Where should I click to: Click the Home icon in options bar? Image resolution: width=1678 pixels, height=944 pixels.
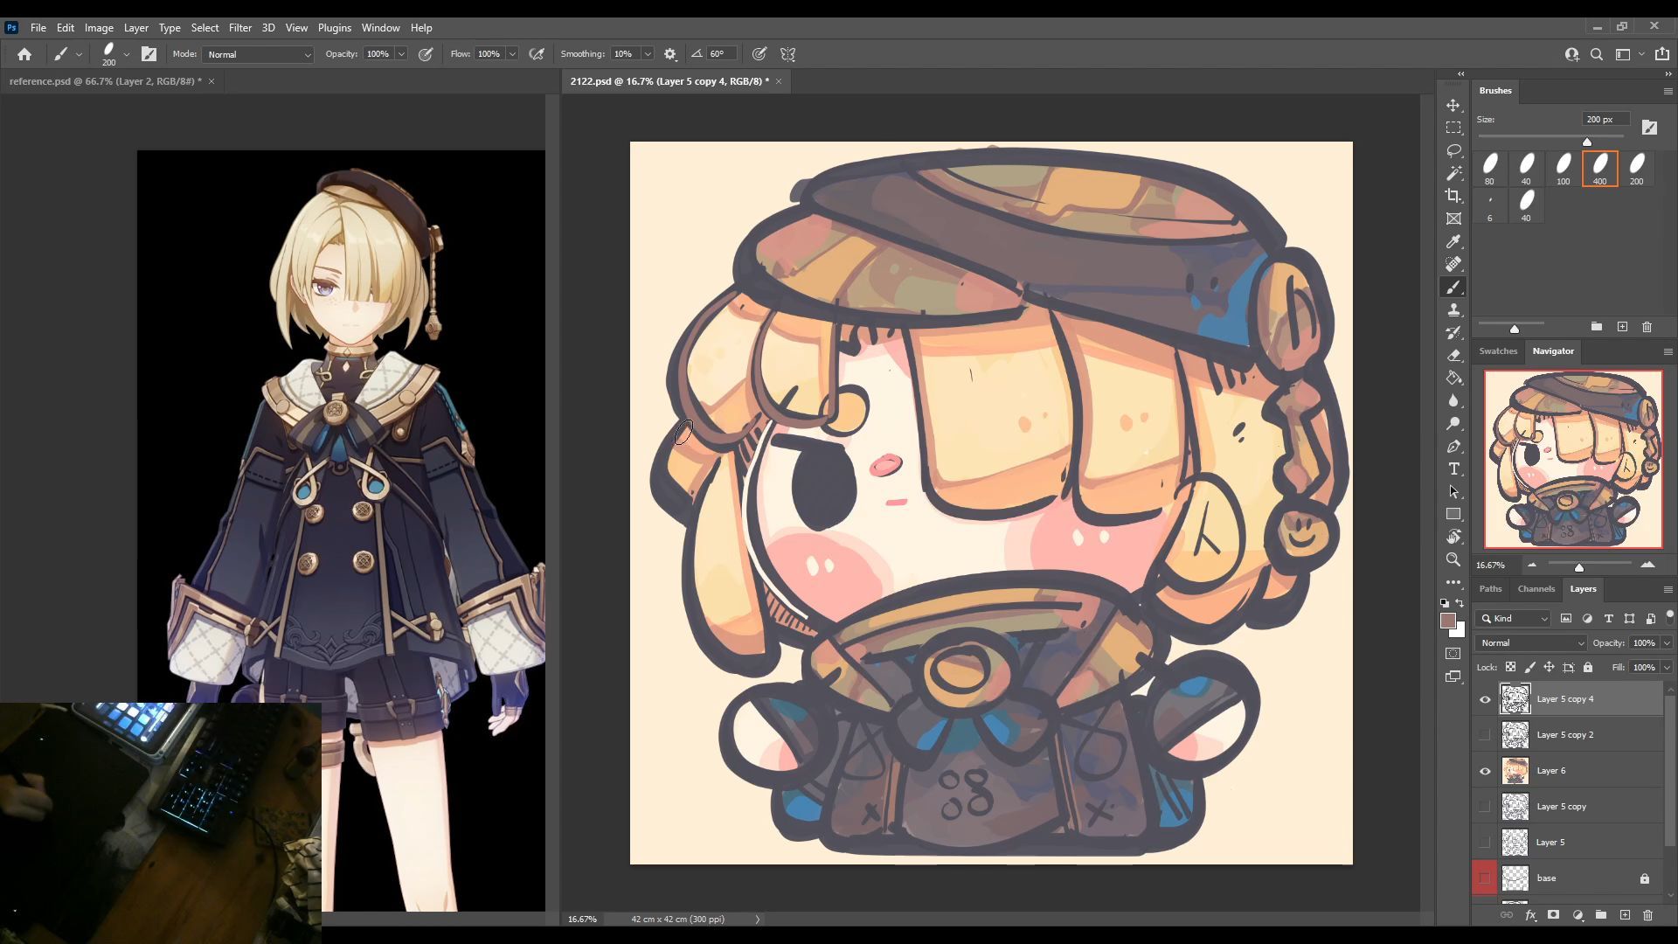pos(24,54)
